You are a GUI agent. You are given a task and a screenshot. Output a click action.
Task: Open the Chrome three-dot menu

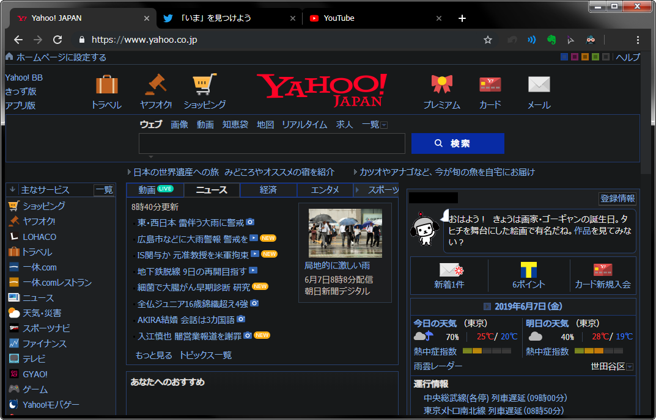point(638,40)
